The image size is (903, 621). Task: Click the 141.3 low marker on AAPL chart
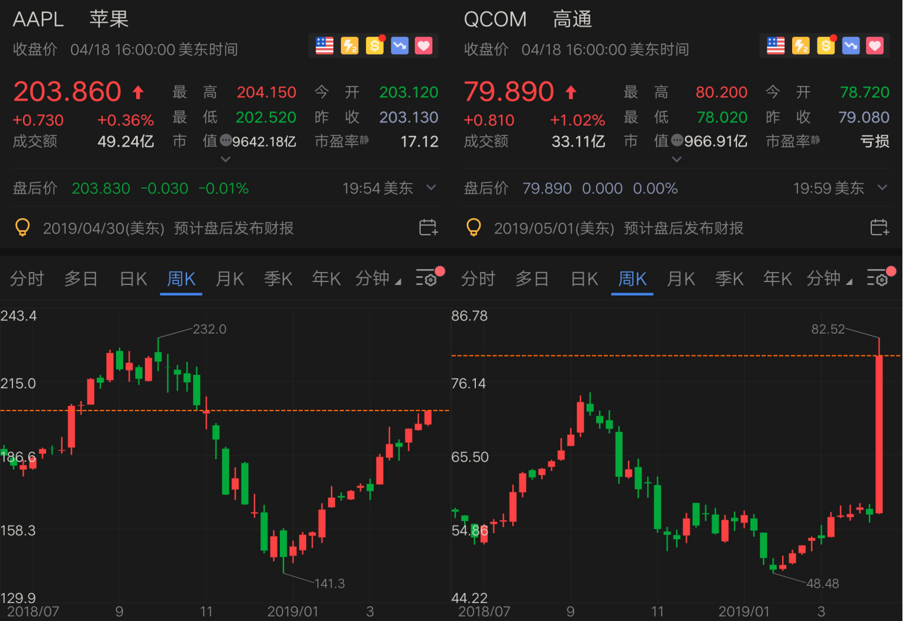[x=330, y=583]
